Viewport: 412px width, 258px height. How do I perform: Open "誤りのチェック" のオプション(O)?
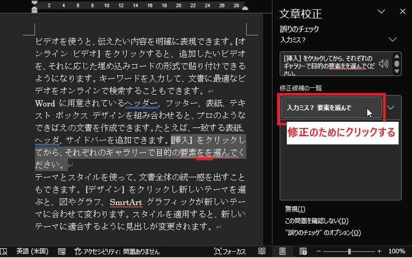click(322, 233)
